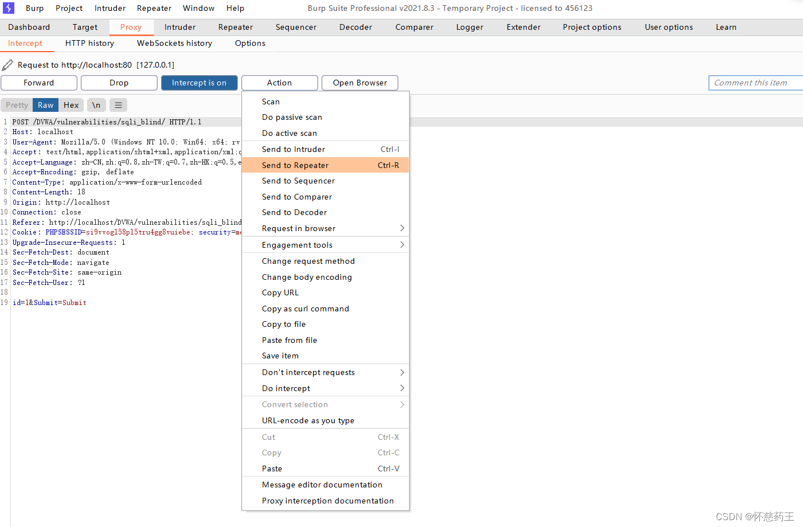Switch editor view to Pretty
The height and width of the screenshot is (527, 803).
click(x=17, y=105)
